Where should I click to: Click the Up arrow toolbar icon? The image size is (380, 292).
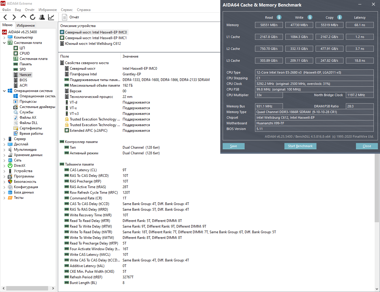pyautogui.click(x=23, y=17)
